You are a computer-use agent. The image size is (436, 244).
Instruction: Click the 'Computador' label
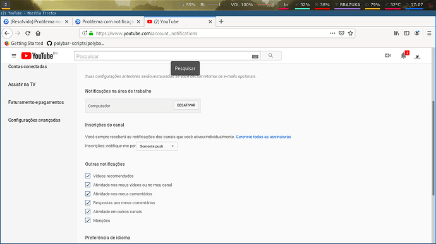99,106
